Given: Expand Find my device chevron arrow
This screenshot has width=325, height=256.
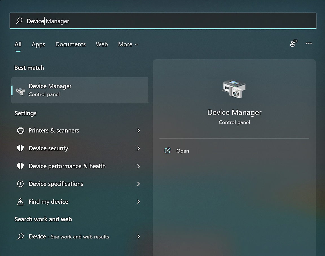Looking at the screenshot, I should [x=139, y=201].
